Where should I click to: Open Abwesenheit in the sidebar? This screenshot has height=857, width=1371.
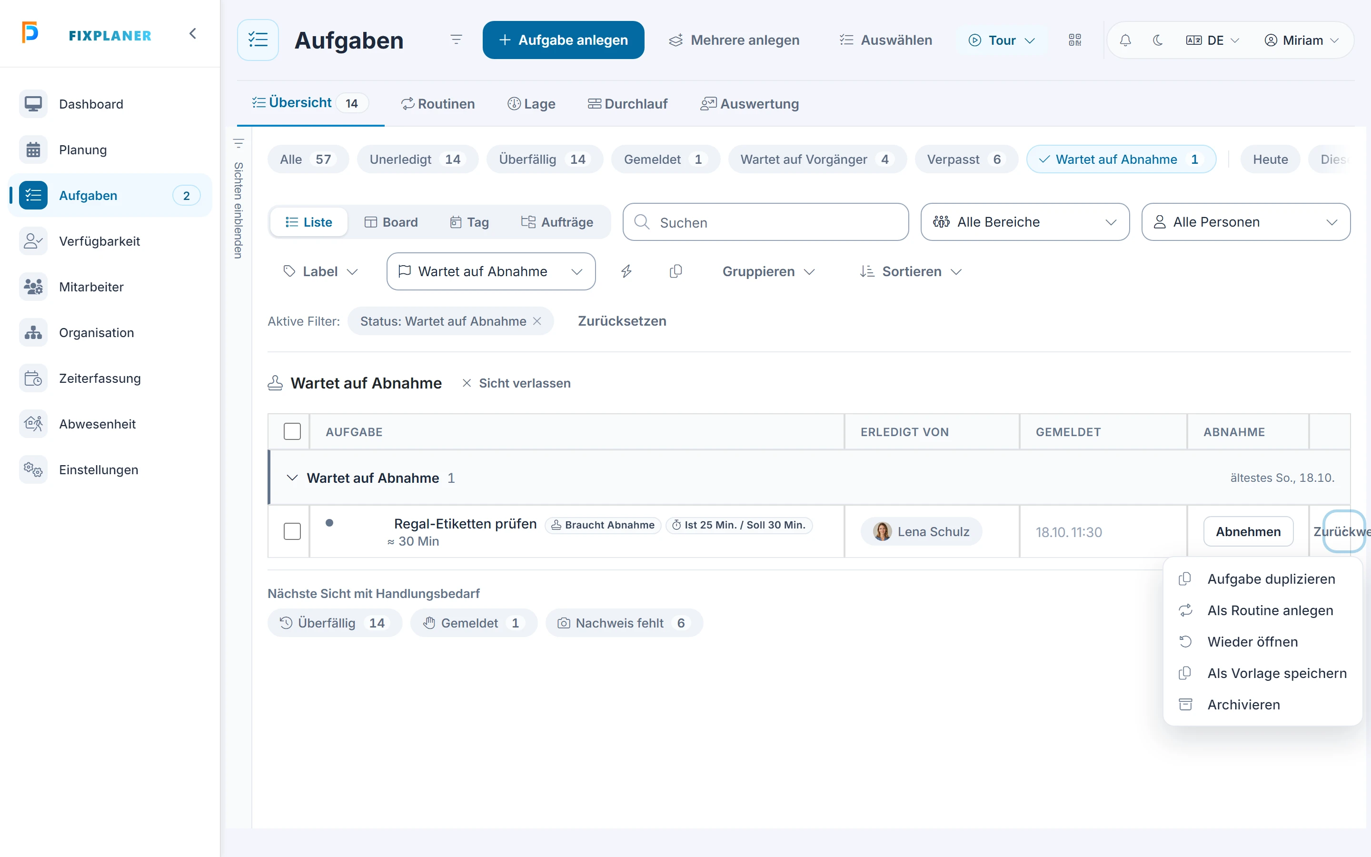point(110,424)
